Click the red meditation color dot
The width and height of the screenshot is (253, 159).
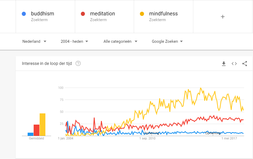(x=83, y=14)
